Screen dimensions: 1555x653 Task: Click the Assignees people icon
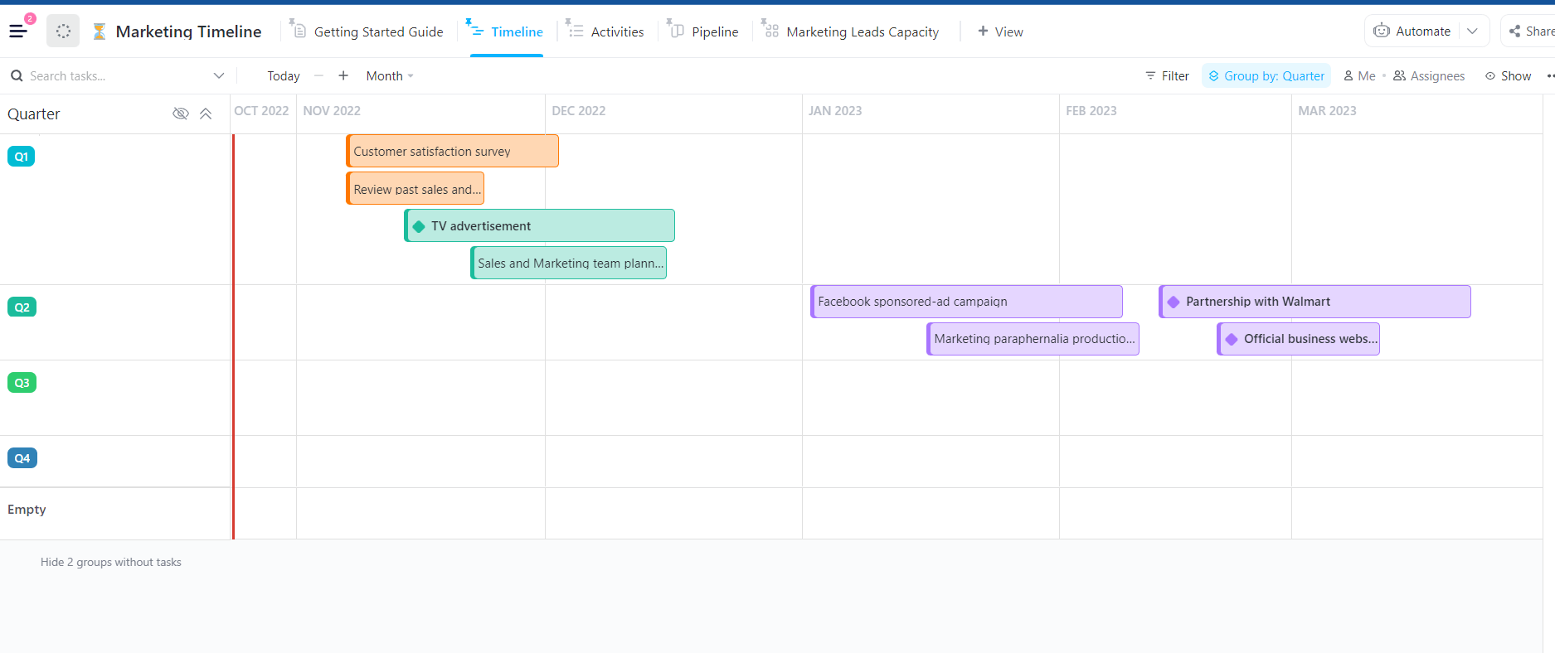(1399, 75)
